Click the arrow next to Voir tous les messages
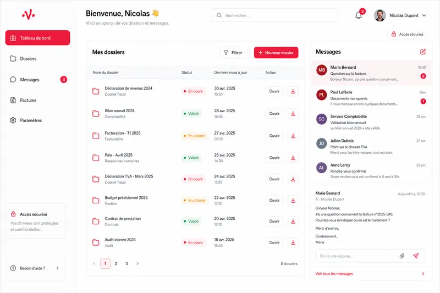 pos(423,274)
